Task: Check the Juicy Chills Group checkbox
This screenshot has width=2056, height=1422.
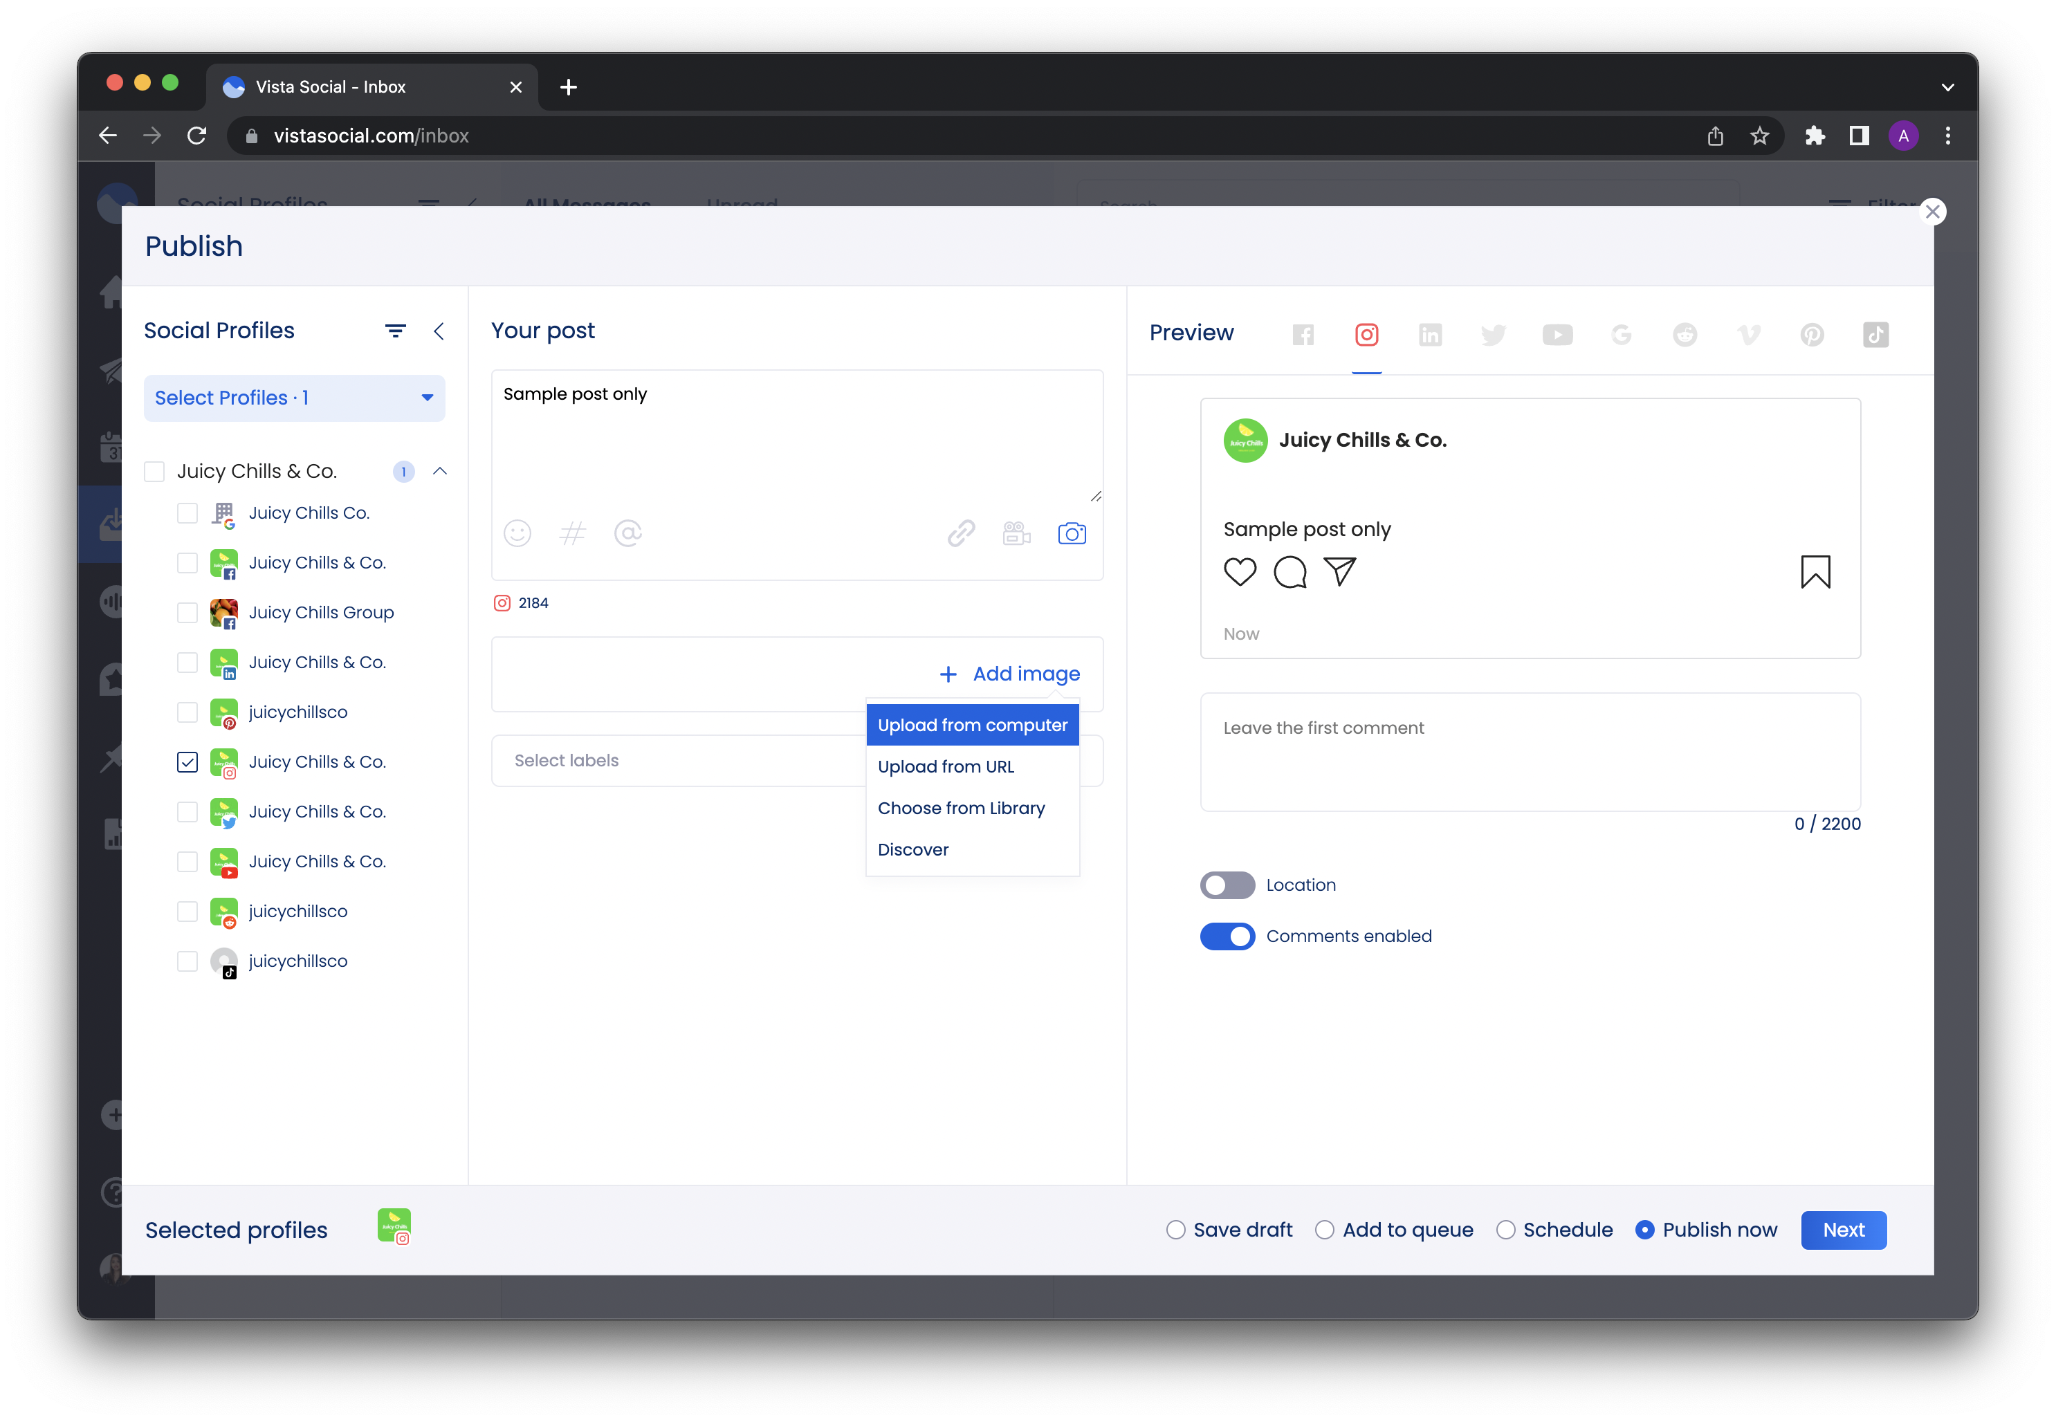Action: pos(187,613)
